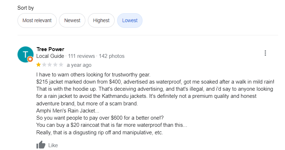Open reviewer name Tree Power
The width and height of the screenshot is (285, 150).
(x=50, y=49)
